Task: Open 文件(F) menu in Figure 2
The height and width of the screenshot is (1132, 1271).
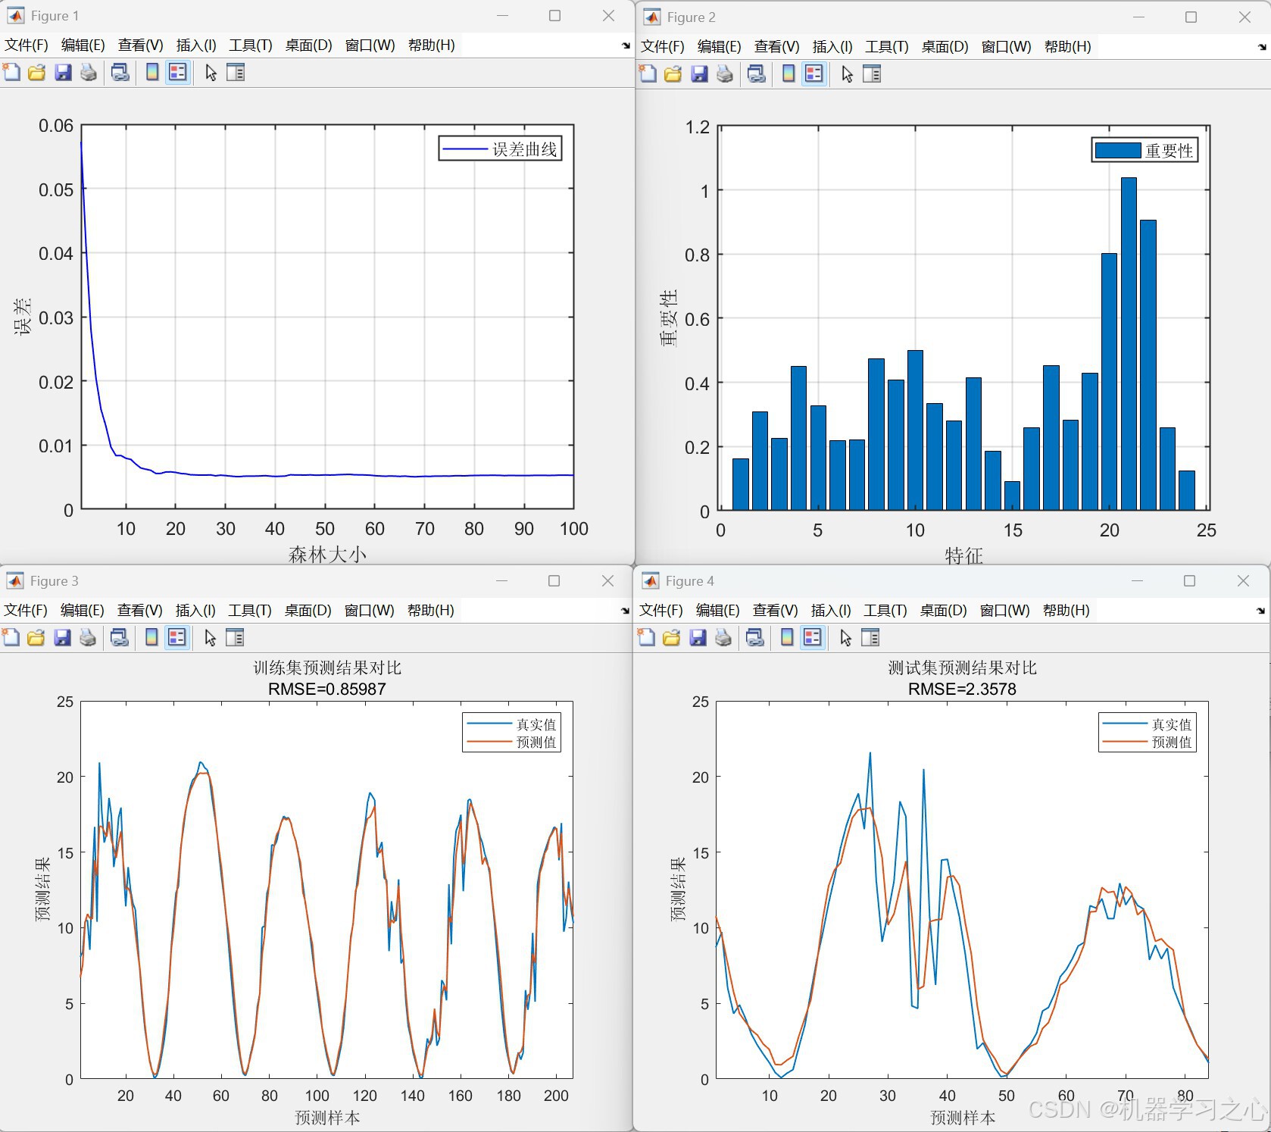Action: click(663, 46)
